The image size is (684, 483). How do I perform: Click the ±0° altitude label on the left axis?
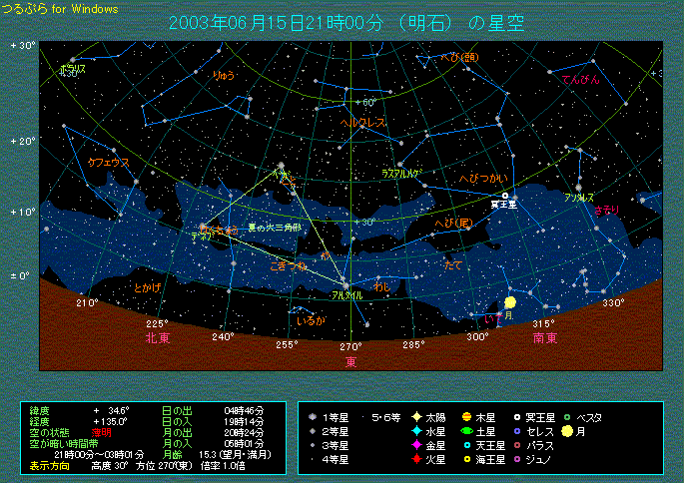[x=20, y=276]
